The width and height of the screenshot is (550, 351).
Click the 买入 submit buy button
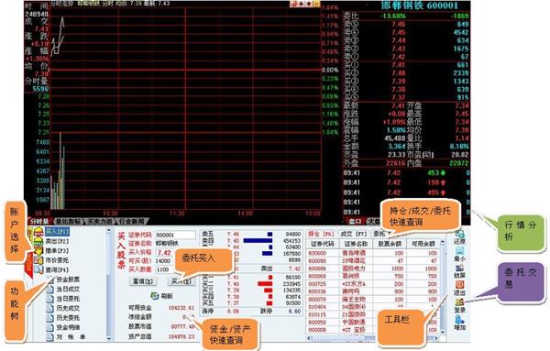click(x=181, y=281)
